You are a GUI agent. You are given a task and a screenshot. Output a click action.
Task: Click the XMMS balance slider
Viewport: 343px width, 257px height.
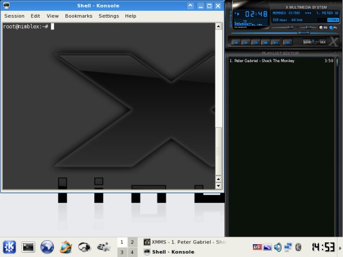coord(309,27)
